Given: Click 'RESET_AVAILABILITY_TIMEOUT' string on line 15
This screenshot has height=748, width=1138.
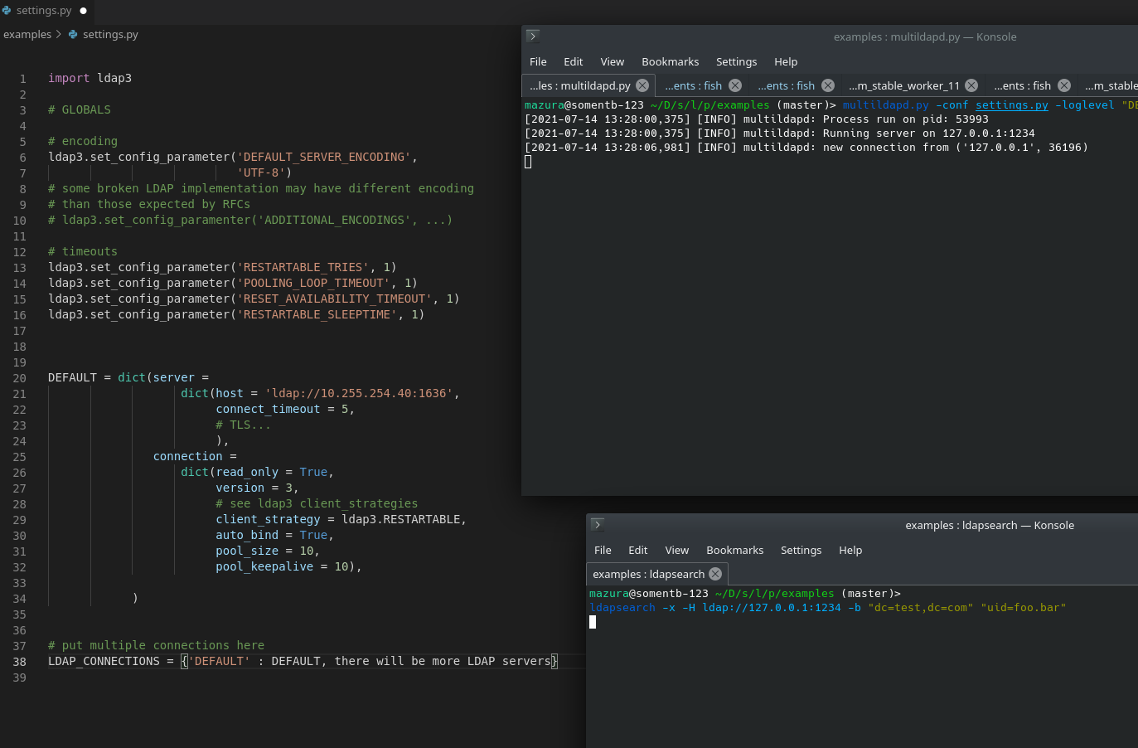Looking at the screenshot, I should tap(335, 299).
